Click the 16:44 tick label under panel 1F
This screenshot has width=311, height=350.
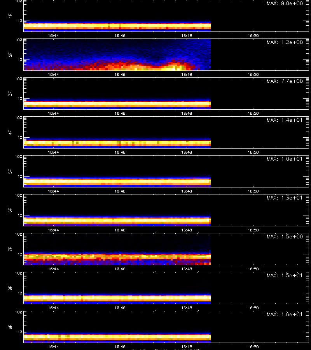coord(53,36)
